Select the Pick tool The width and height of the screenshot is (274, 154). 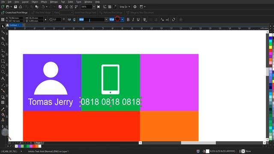3,27
